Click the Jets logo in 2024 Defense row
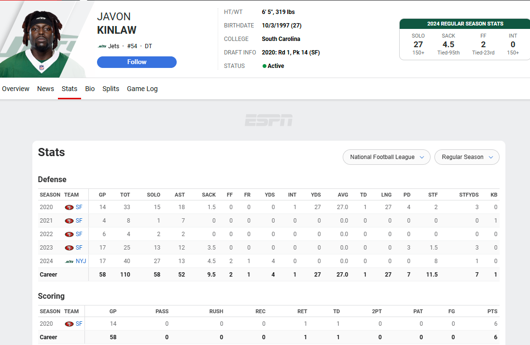The width and height of the screenshot is (530, 345). [x=70, y=261]
